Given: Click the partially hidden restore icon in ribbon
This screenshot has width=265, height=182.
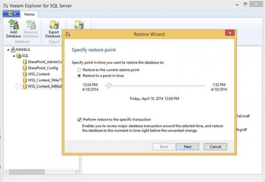Looking at the screenshot, I should coord(79,25).
